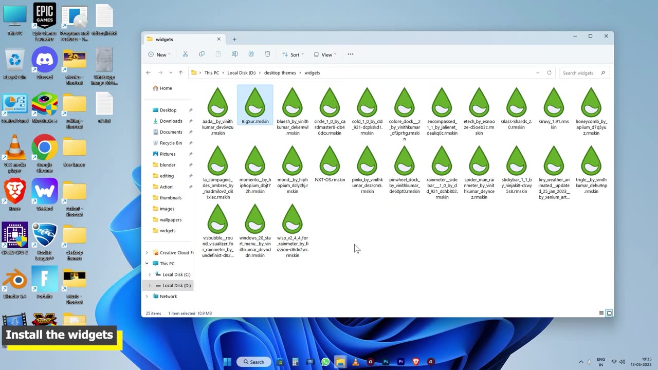Select the Gruvy_1.91.rmskin file

tap(554, 108)
